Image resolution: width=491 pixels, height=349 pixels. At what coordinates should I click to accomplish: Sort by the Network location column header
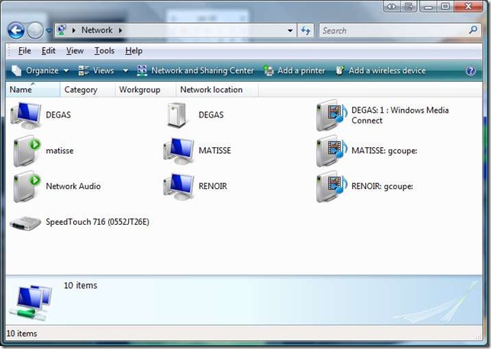point(217,90)
